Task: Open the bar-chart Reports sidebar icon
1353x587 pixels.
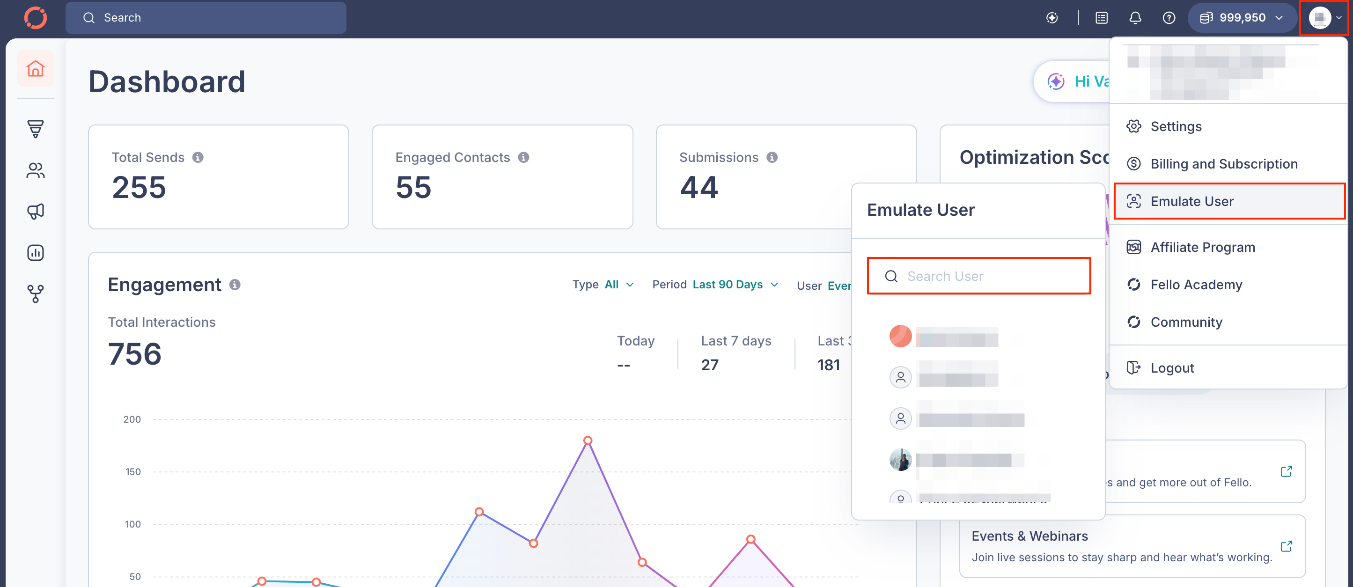Action: [x=35, y=253]
